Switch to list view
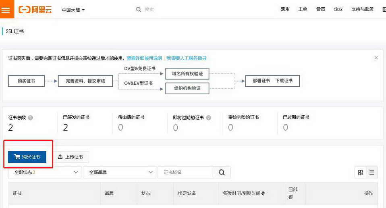386x208 pixels. pyautogui.click(x=371, y=173)
